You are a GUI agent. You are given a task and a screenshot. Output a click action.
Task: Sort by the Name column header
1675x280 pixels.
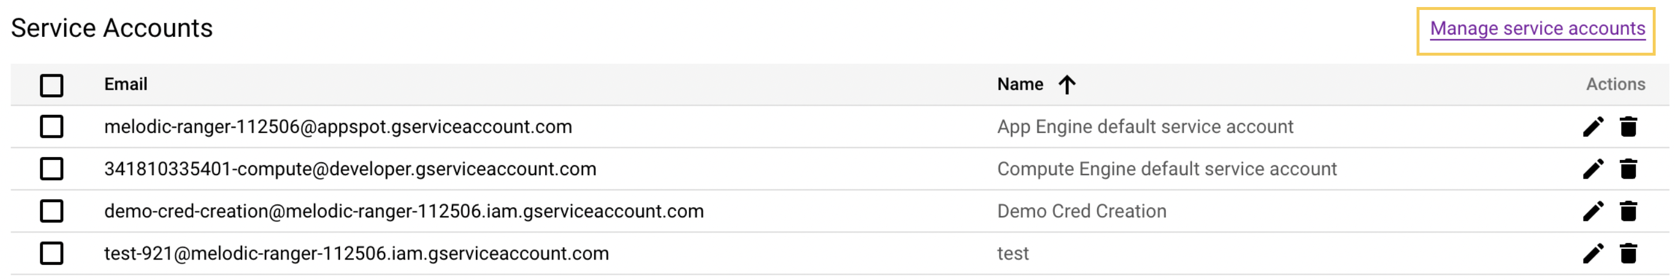pyautogui.click(x=1020, y=84)
